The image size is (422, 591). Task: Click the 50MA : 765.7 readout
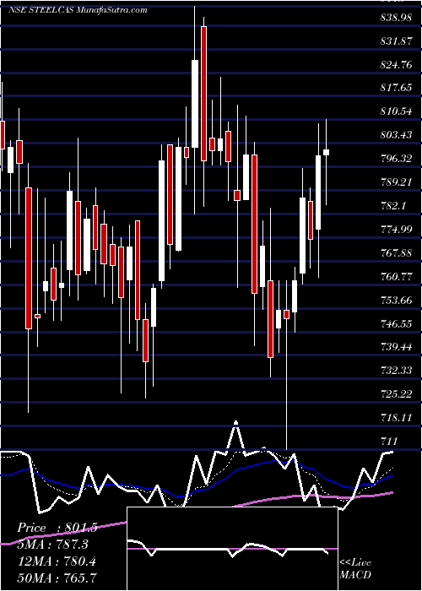point(57,577)
